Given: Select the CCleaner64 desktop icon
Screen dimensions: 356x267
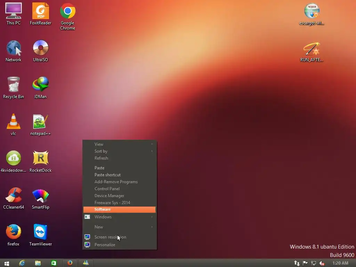Looking at the screenshot, I should (14, 198).
